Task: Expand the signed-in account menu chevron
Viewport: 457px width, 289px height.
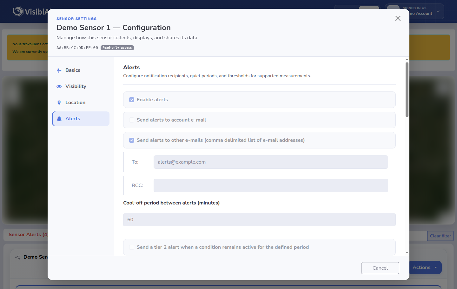Action: (x=438, y=11)
